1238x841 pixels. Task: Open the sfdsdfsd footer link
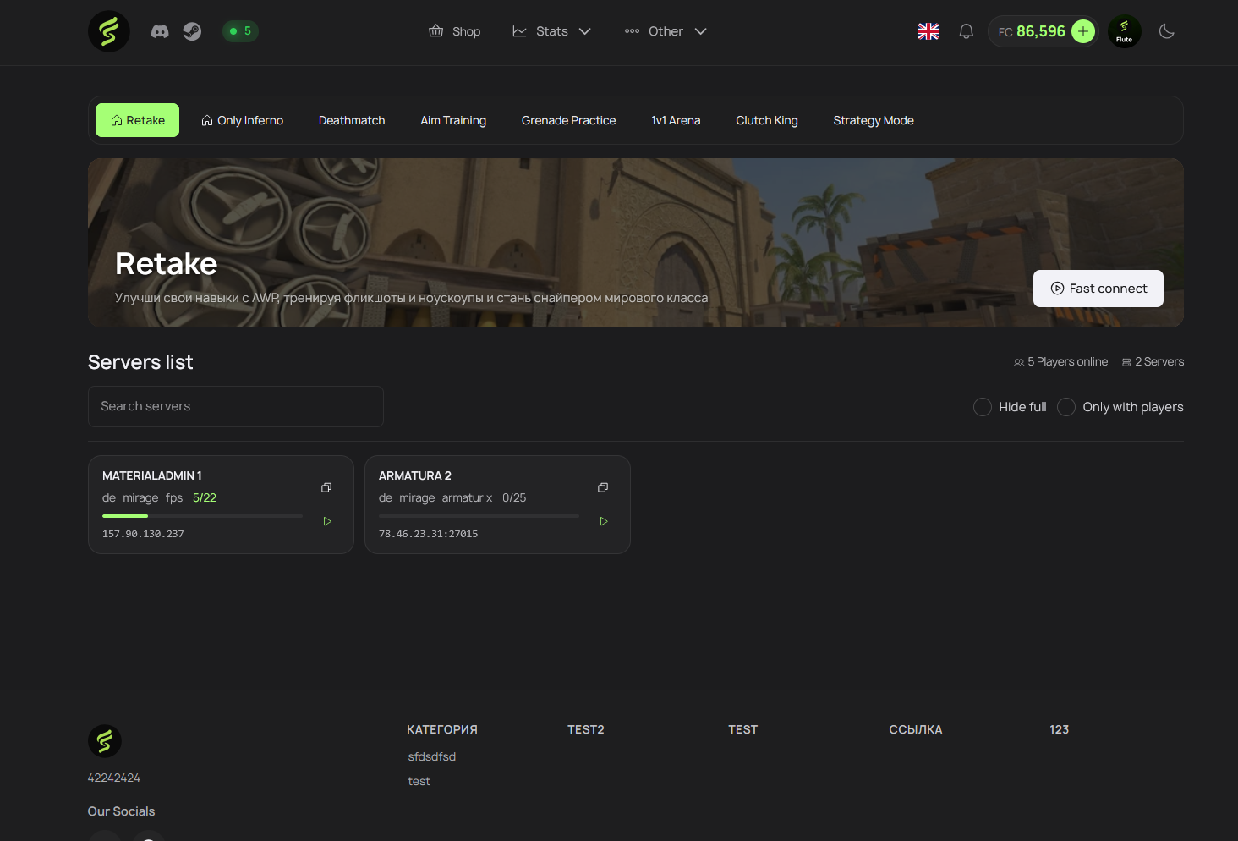[x=431, y=756]
